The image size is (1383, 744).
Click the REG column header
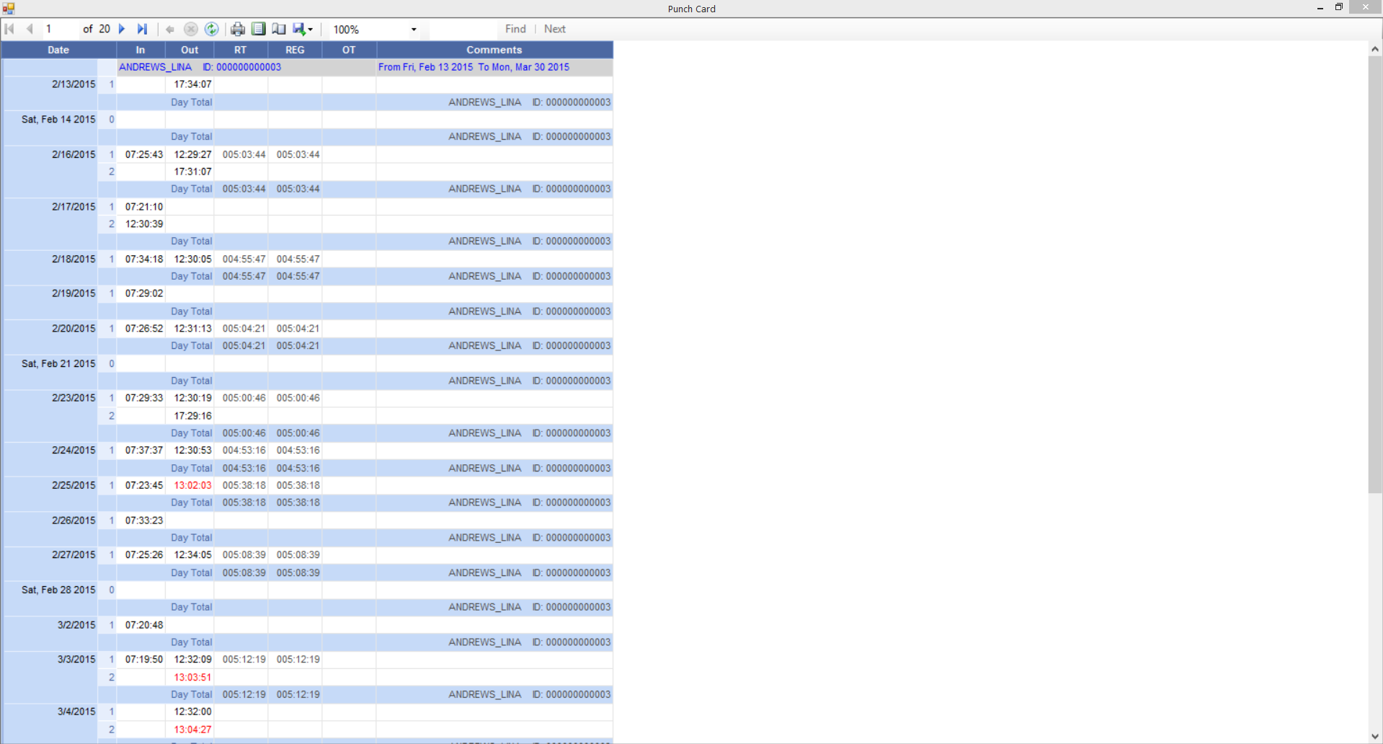[295, 50]
